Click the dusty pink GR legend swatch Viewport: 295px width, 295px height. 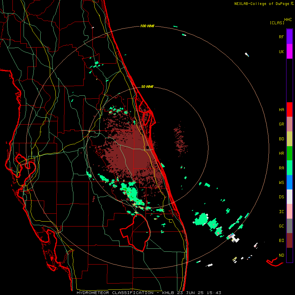click(x=289, y=124)
